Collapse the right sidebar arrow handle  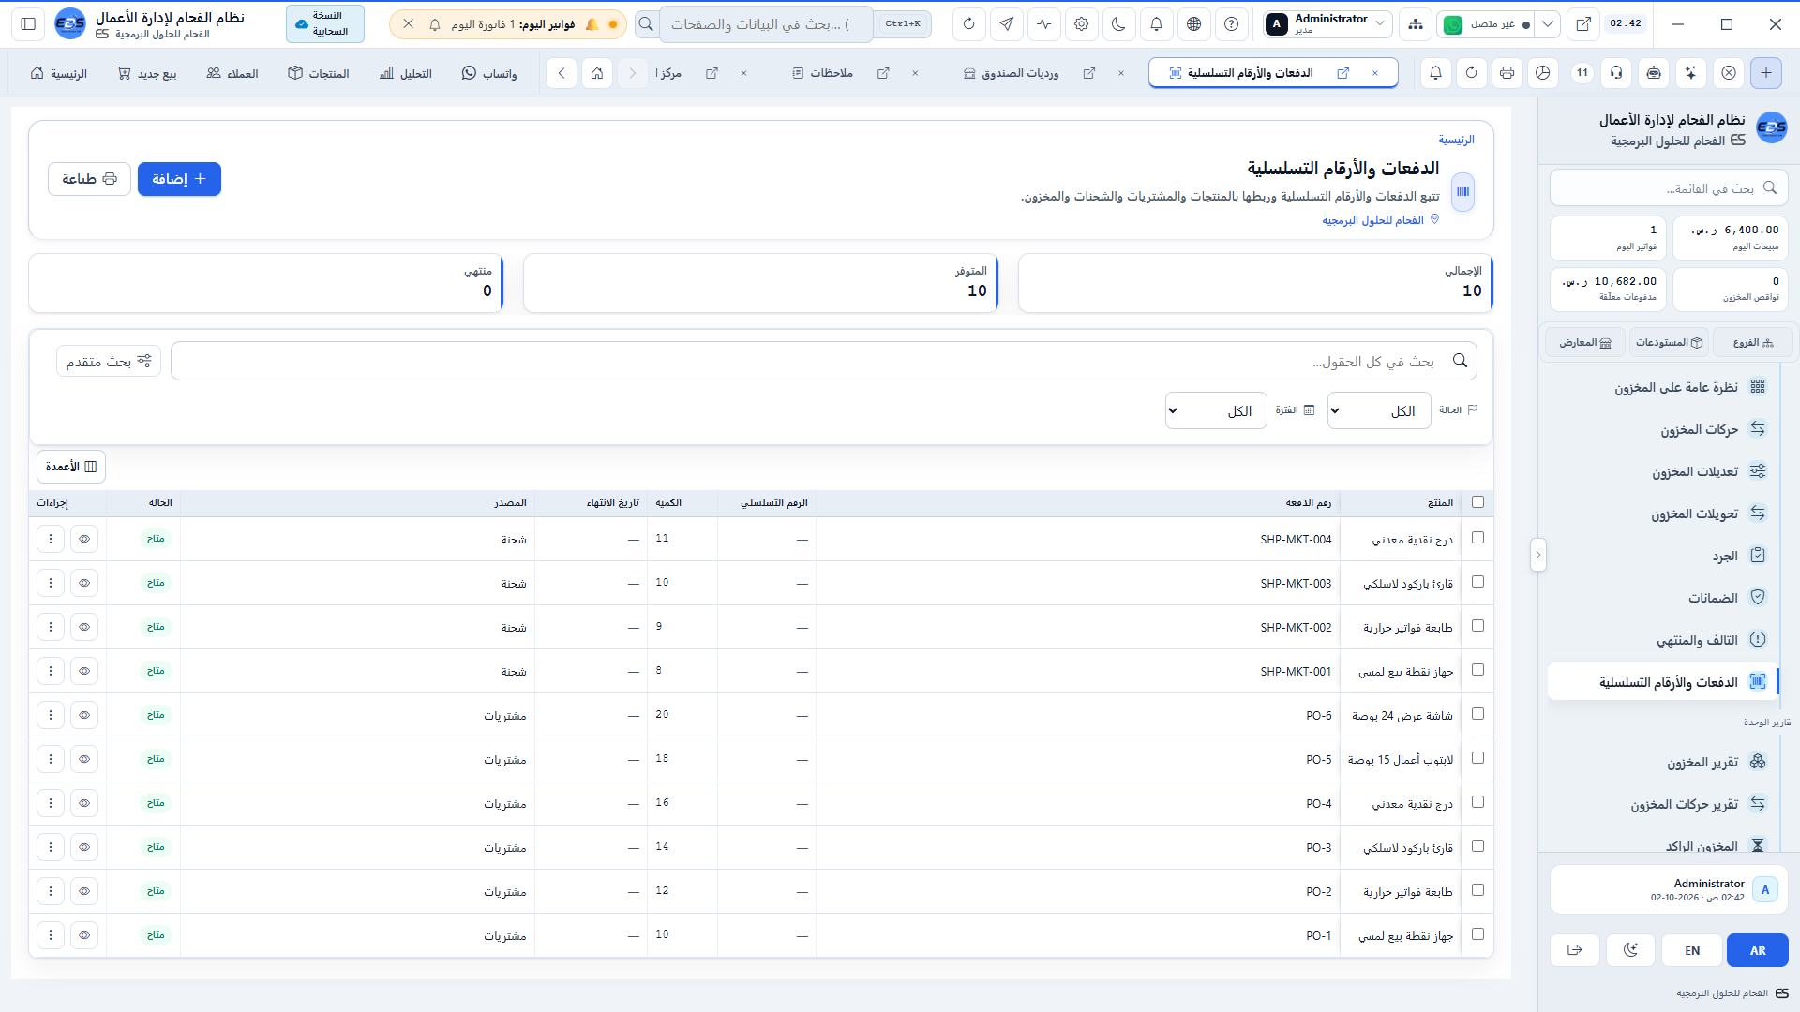point(1537,555)
